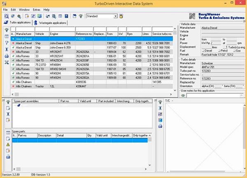Click the kW column header
247x178 pixels.
(x=122, y=34)
